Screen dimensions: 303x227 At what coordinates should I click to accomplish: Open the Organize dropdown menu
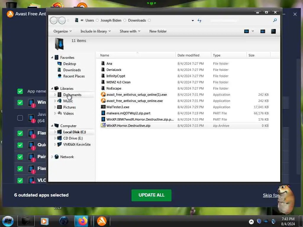click(x=63, y=31)
